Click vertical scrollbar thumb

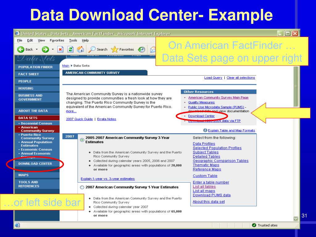coord(296,86)
